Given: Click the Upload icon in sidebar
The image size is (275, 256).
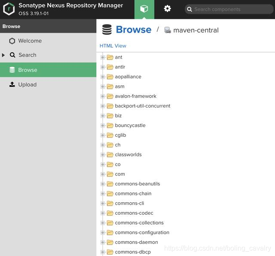Looking at the screenshot, I should click(x=12, y=85).
